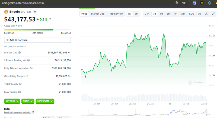Click the browser address bar URL
The height and width of the screenshot is (118, 217).
point(23,3)
